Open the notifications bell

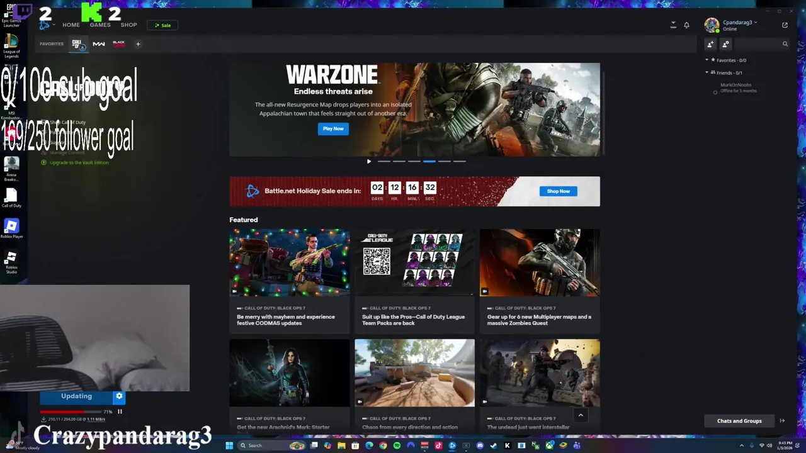(686, 25)
